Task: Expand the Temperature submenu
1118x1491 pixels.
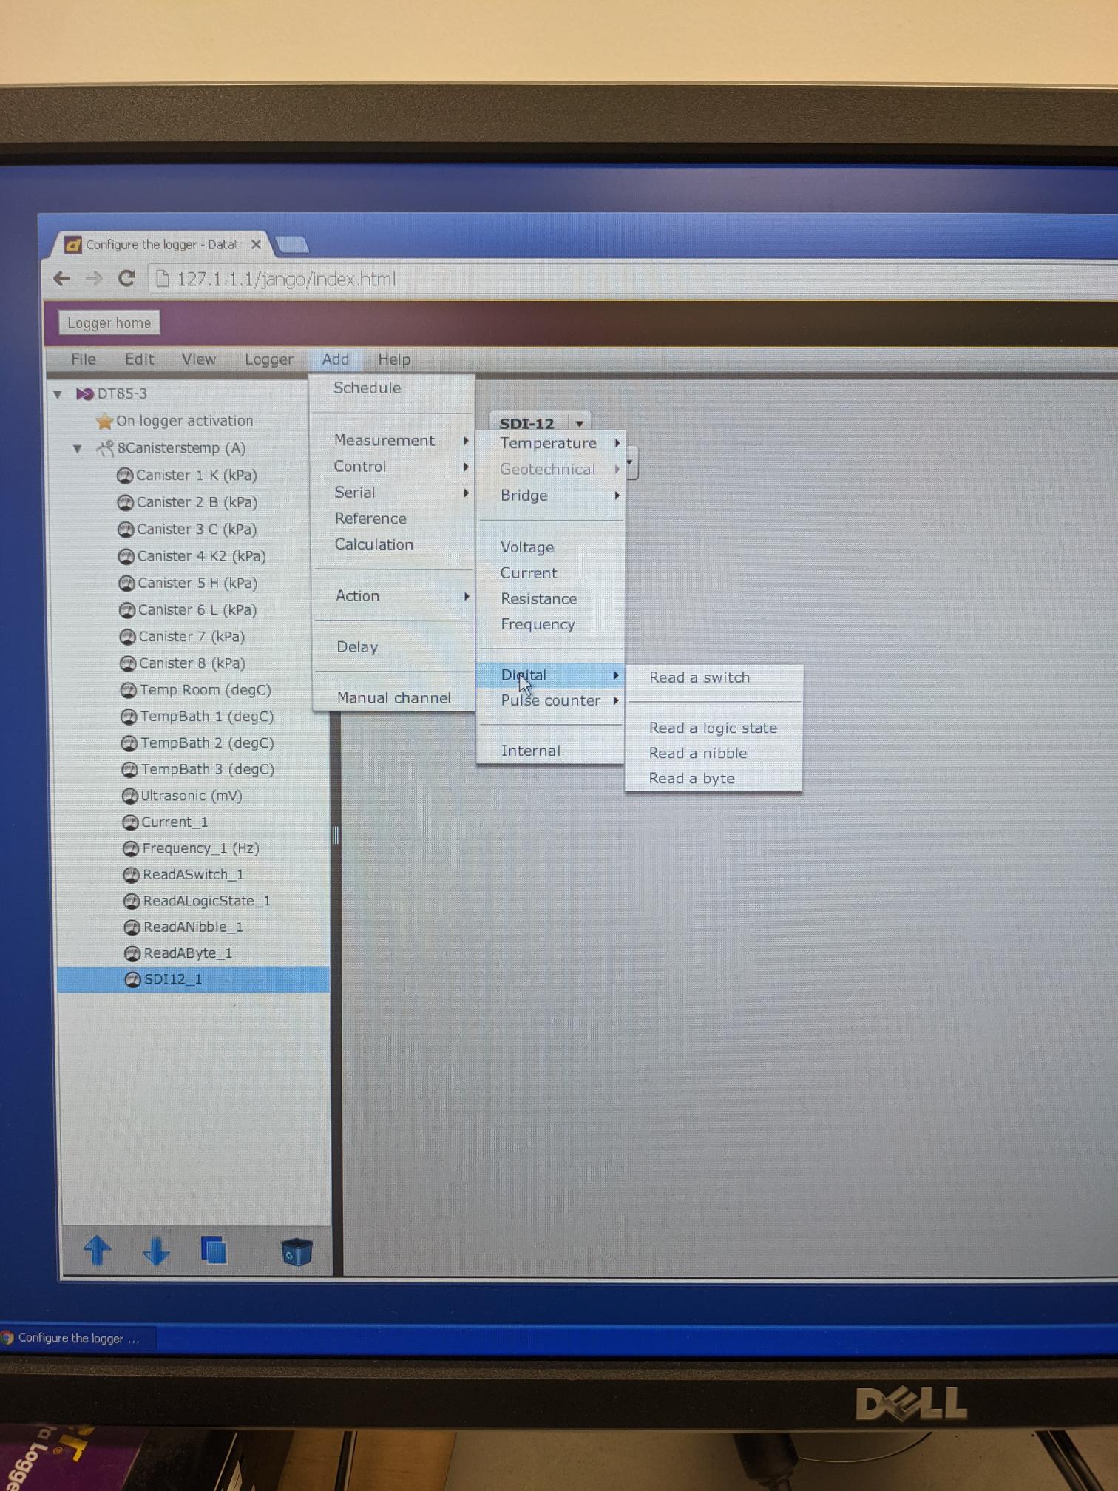Action: pos(550,443)
